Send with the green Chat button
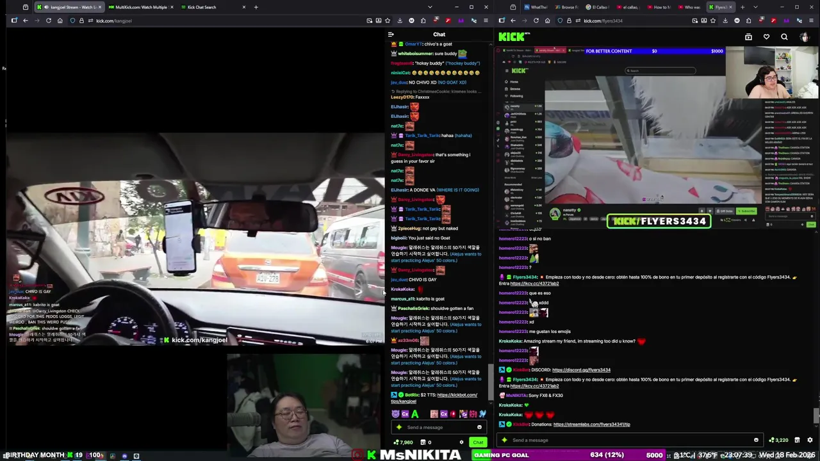Screen dimensions: 820x461 click(x=478, y=442)
